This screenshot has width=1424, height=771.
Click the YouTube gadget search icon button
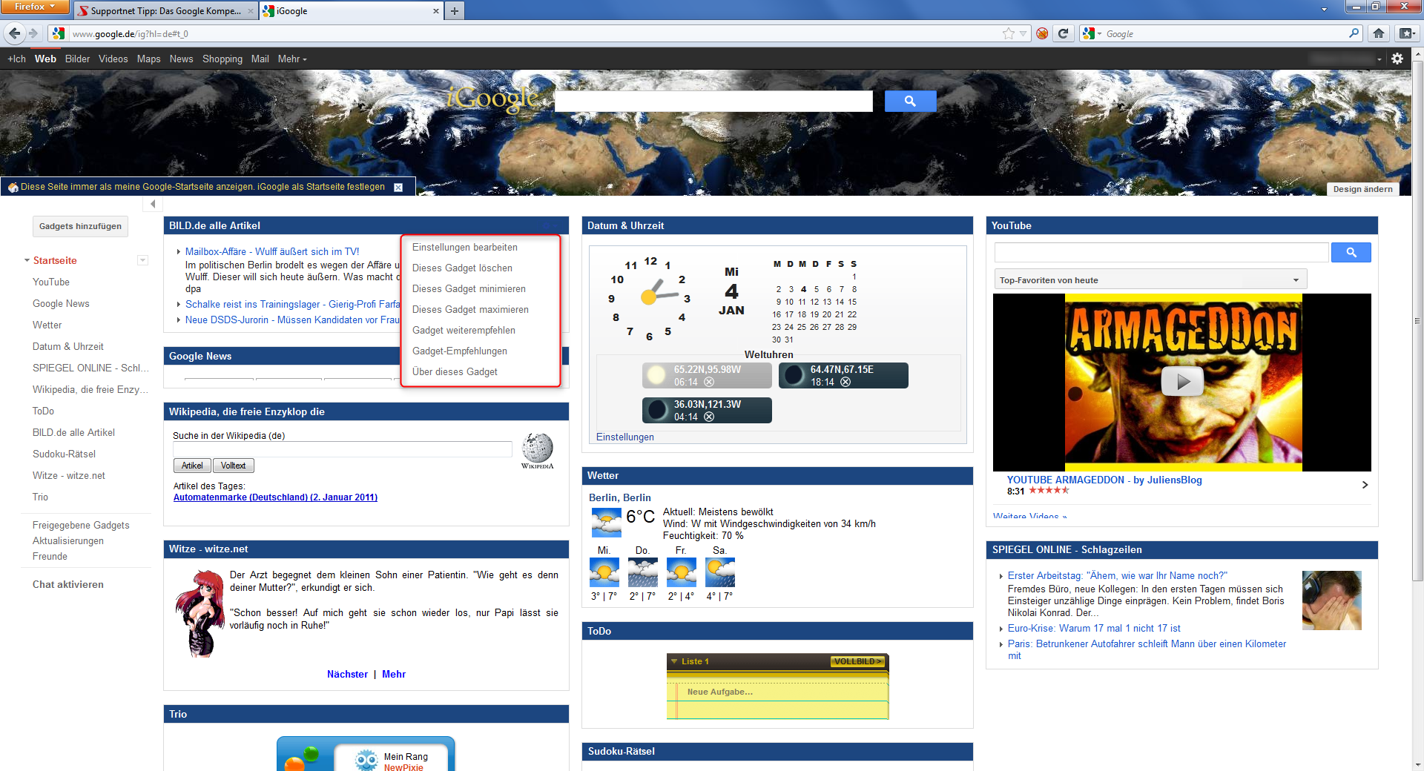1351,253
